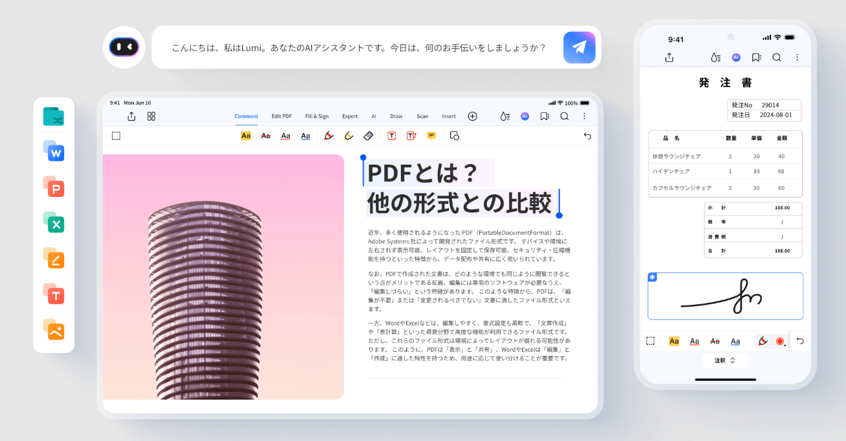Tap the share icon on the tablet
The image size is (846, 441).
131,116
